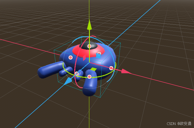The image size is (194, 128).
Task: Select the pink handle dot on the body's left side
Action: [71, 57]
